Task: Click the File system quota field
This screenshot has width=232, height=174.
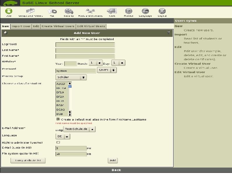Action: [71, 154]
